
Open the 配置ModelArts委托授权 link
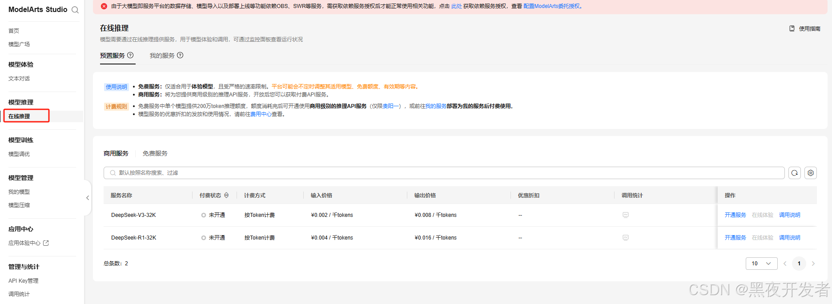(x=552, y=6)
